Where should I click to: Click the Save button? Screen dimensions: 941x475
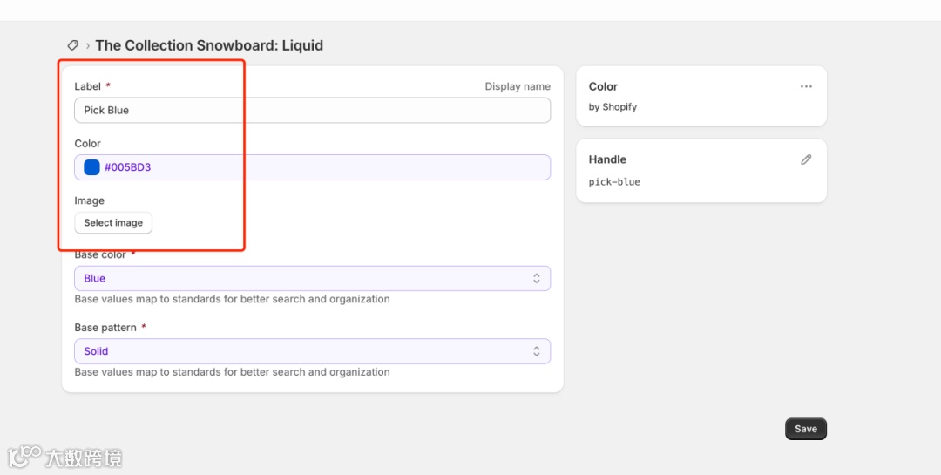tap(806, 429)
